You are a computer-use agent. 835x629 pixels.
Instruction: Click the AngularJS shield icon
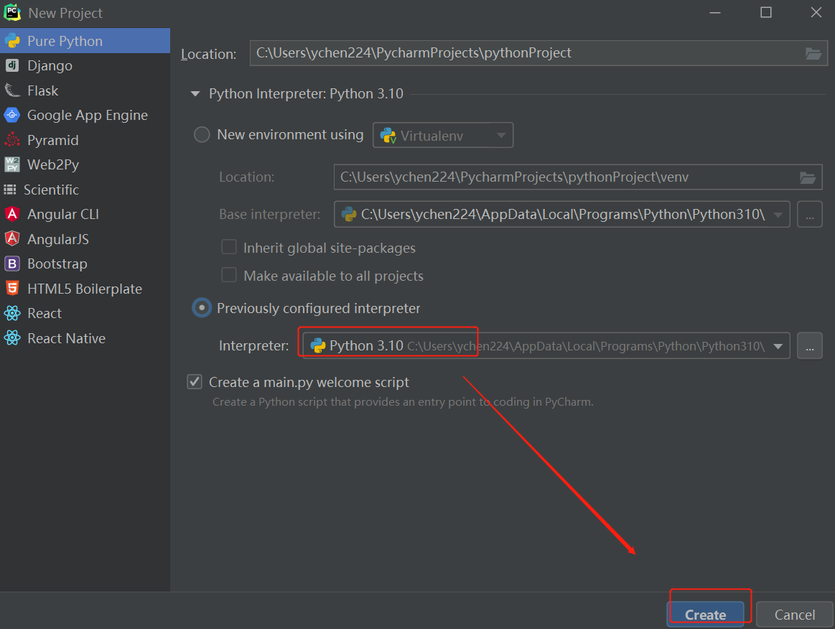tap(12, 238)
